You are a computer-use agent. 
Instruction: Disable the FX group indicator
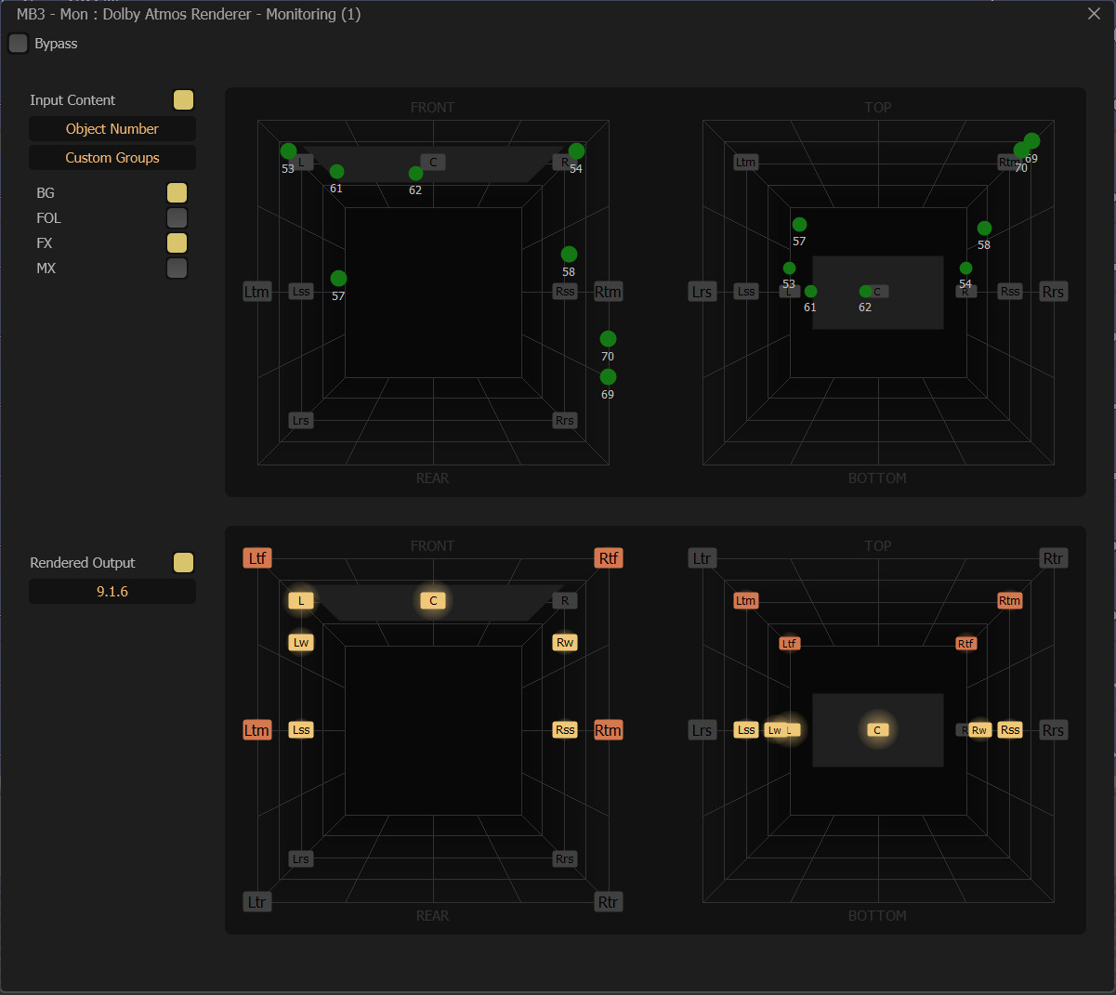[x=177, y=242]
